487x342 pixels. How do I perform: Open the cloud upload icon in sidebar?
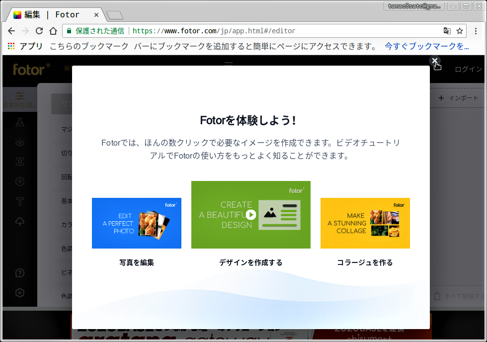click(x=20, y=222)
